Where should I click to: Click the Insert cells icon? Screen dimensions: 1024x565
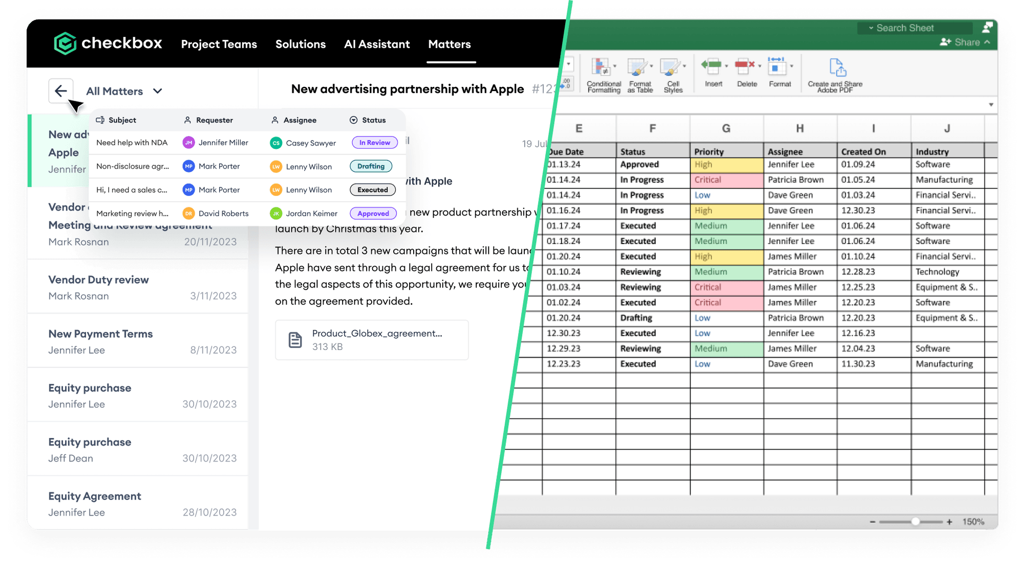point(712,67)
